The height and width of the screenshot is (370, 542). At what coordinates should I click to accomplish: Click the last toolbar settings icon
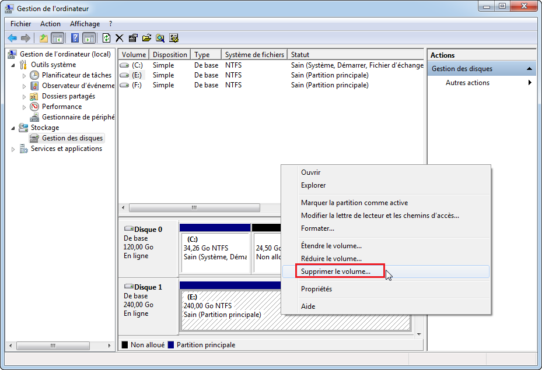(x=174, y=38)
